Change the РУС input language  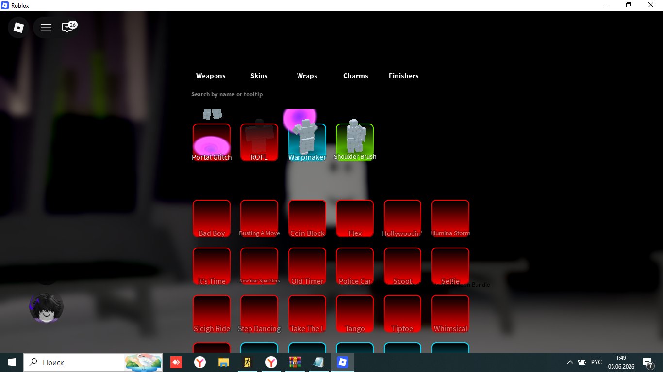(x=597, y=362)
